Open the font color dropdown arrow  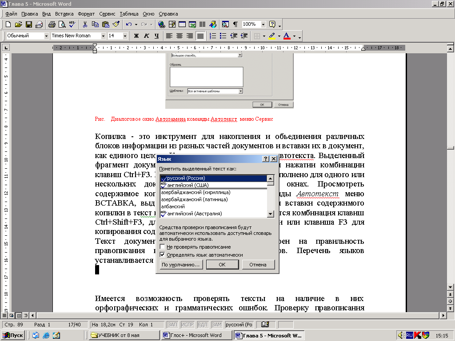294,36
